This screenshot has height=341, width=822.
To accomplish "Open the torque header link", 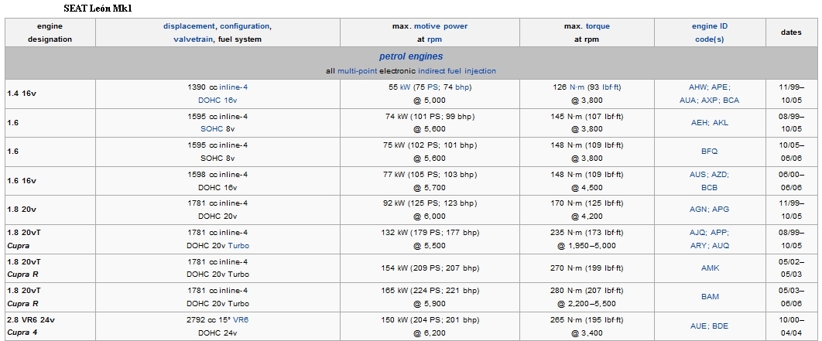I will pyautogui.click(x=598, y=26).
